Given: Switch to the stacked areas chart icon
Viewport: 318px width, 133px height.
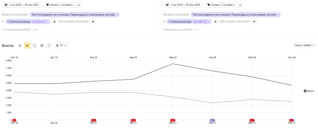Looking at the screenshot, I should [34, 46].
